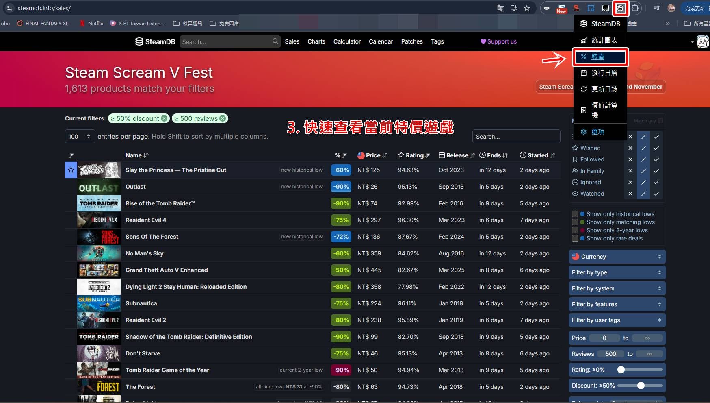This screenshot has width=710, height=403.
Task: Include only Followed games checkmark toggle
Action: pos(656,159)
